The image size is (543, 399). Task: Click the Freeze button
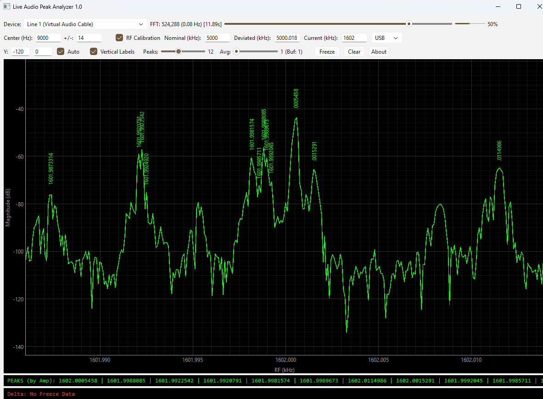[327, 51]
